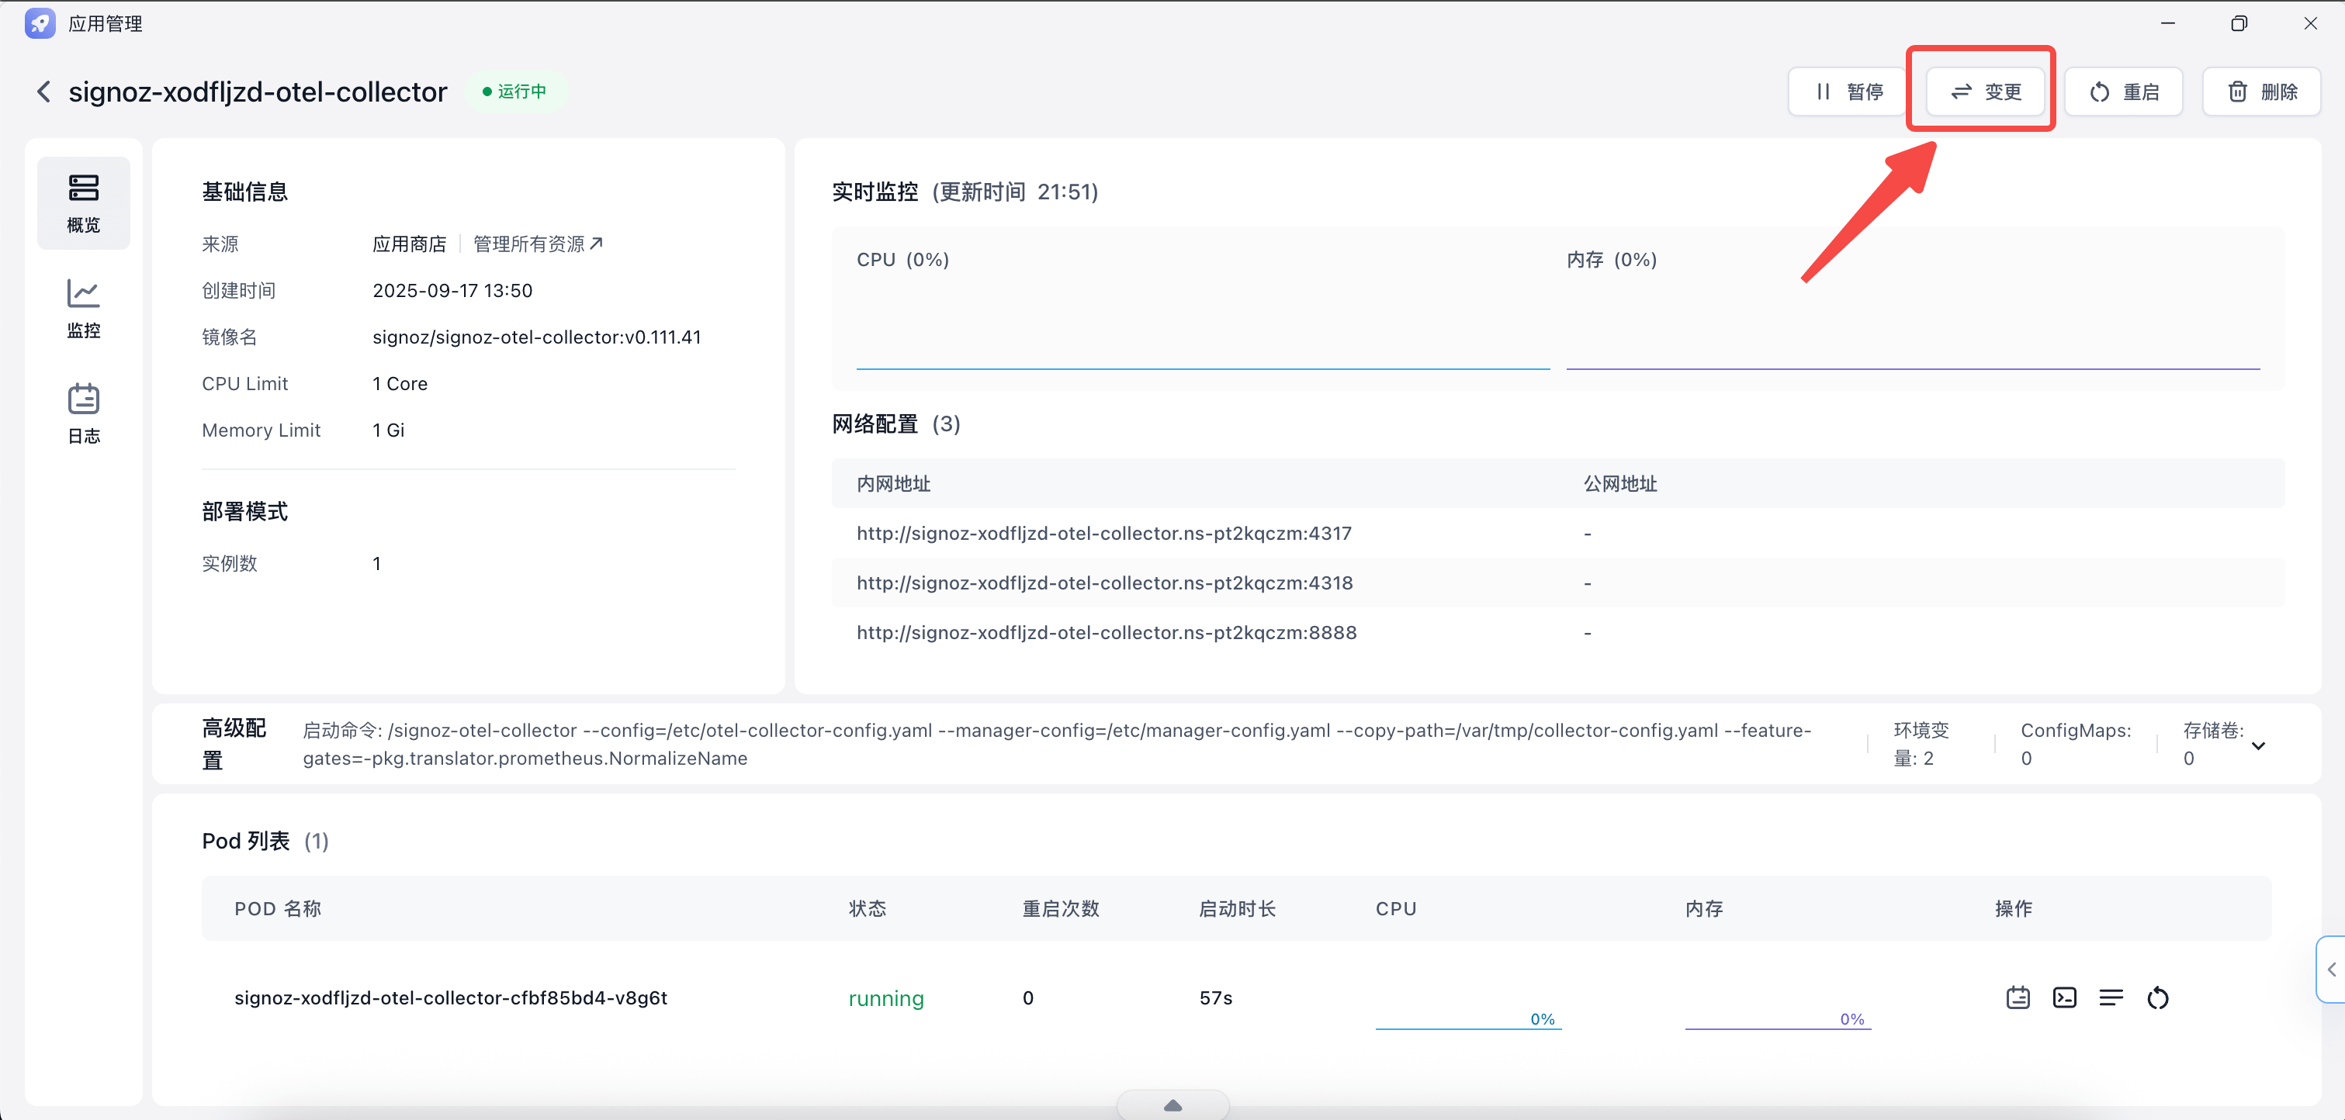Restart the pod using circular arrow icon
Image resolution: width=2345 pixels, height=1120 pixels.
click(x=2157, y=998)
